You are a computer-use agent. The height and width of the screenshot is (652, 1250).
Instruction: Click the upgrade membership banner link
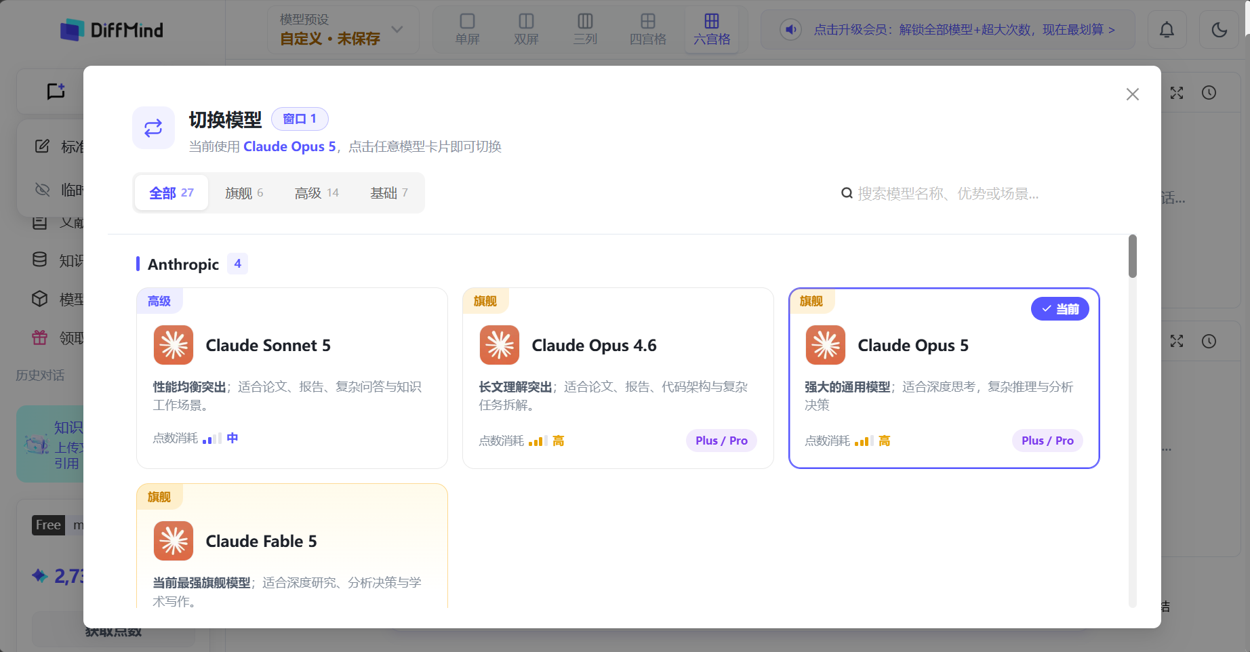(x=964, y=30)
